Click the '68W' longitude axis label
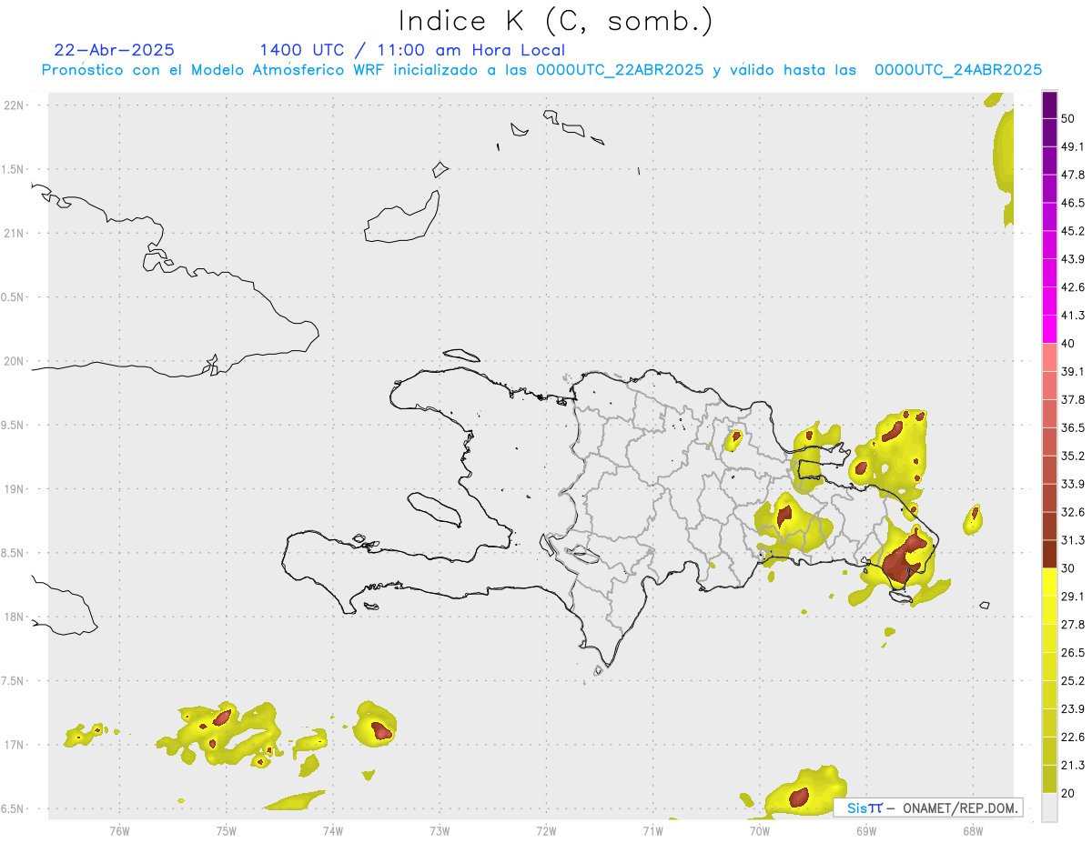The image size is (1092, 843). (x=973, y=830)
